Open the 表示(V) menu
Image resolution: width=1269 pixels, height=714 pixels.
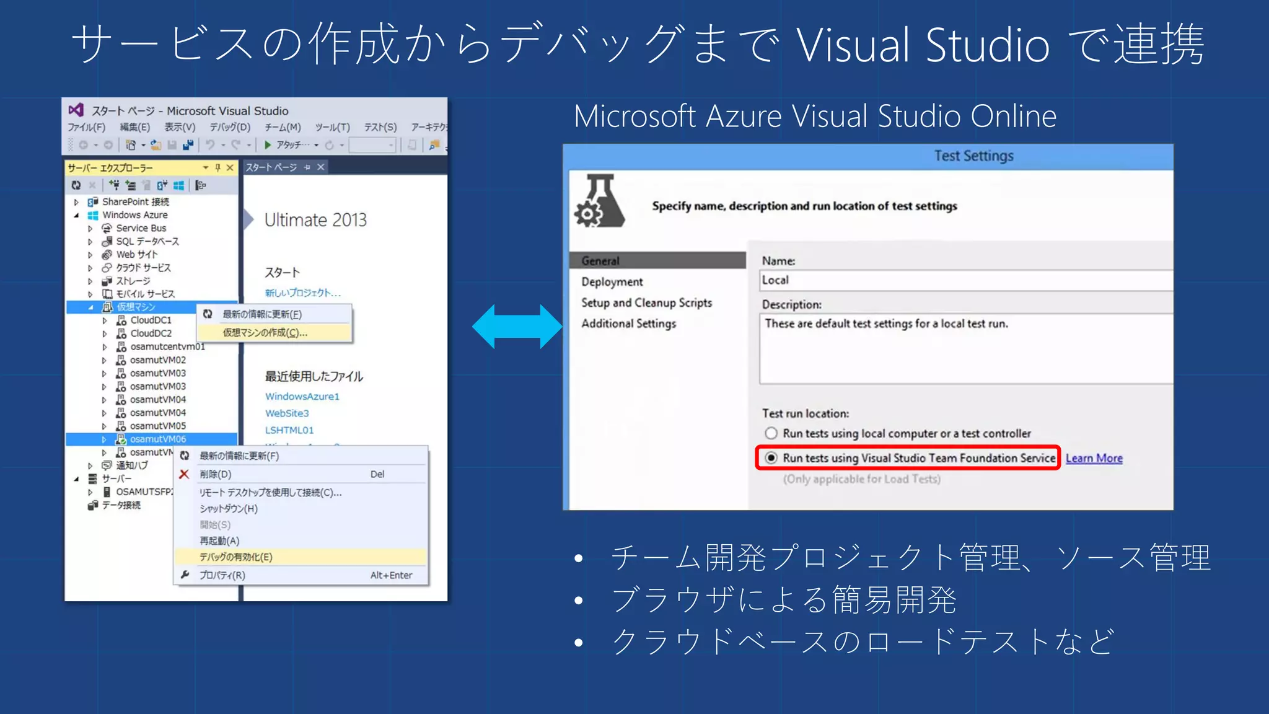point(180,127)
